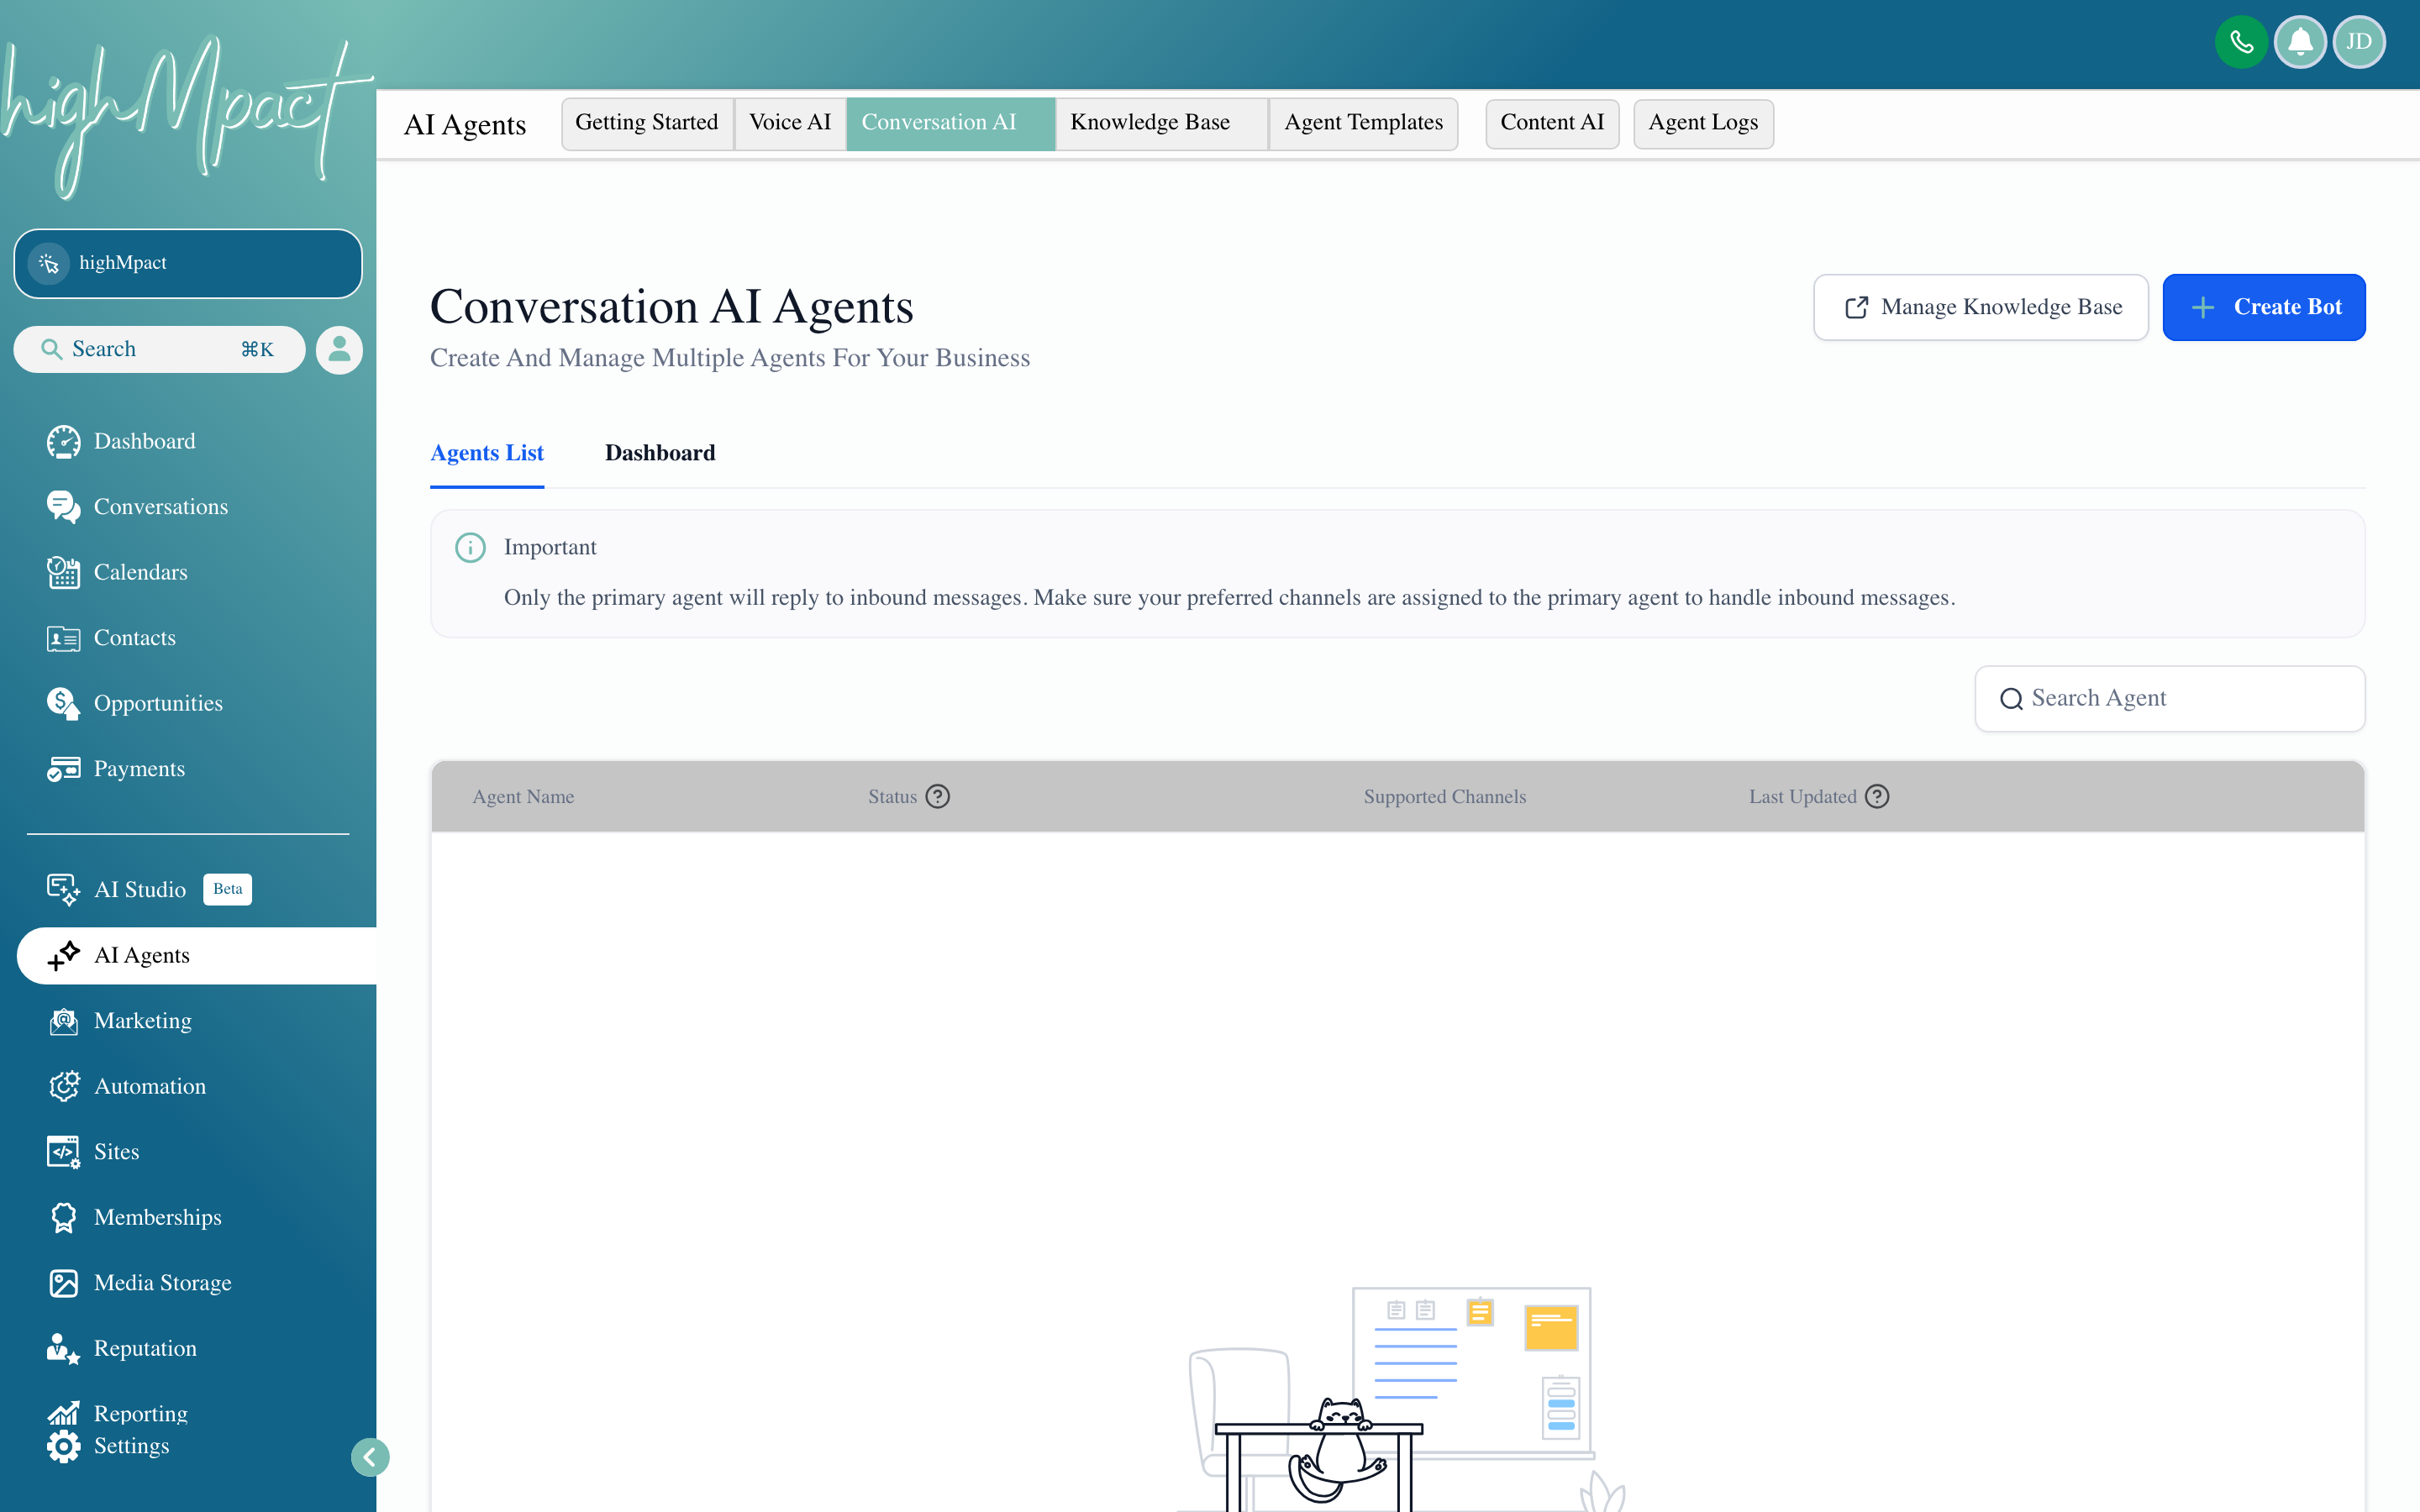Click the Last Updated help icon
The width and height of the screenshot is (2420, 1512).
pos(1877,797)
